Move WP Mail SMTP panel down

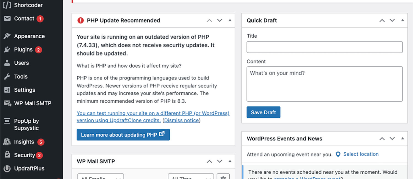pos(219,161)
